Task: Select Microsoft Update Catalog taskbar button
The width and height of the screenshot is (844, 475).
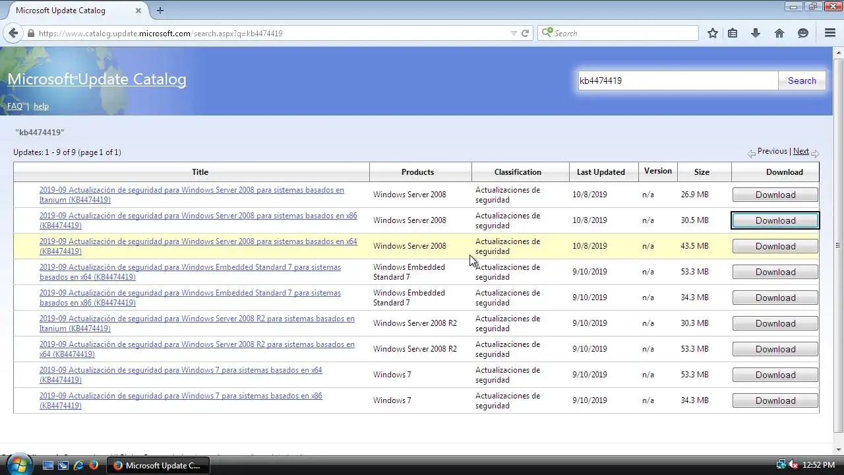Action: (159, 465)
